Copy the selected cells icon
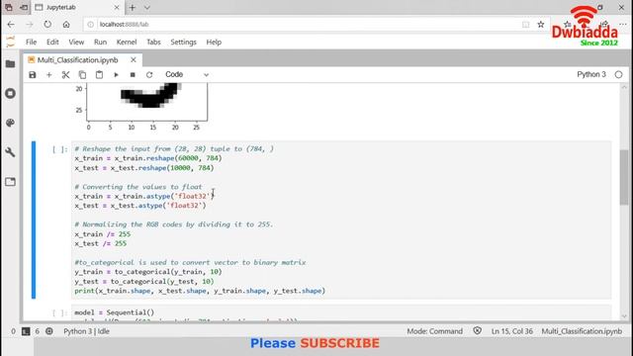The height and width of the screenshot is (356, 633). point(82,75)
